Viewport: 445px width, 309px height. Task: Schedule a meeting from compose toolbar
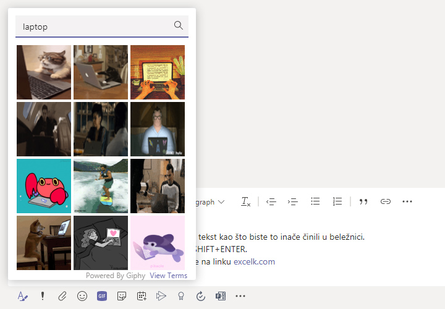click(142, 296)
